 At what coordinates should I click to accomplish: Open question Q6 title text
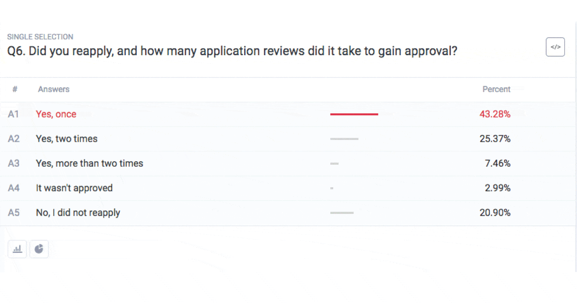(x=233, y=51)
